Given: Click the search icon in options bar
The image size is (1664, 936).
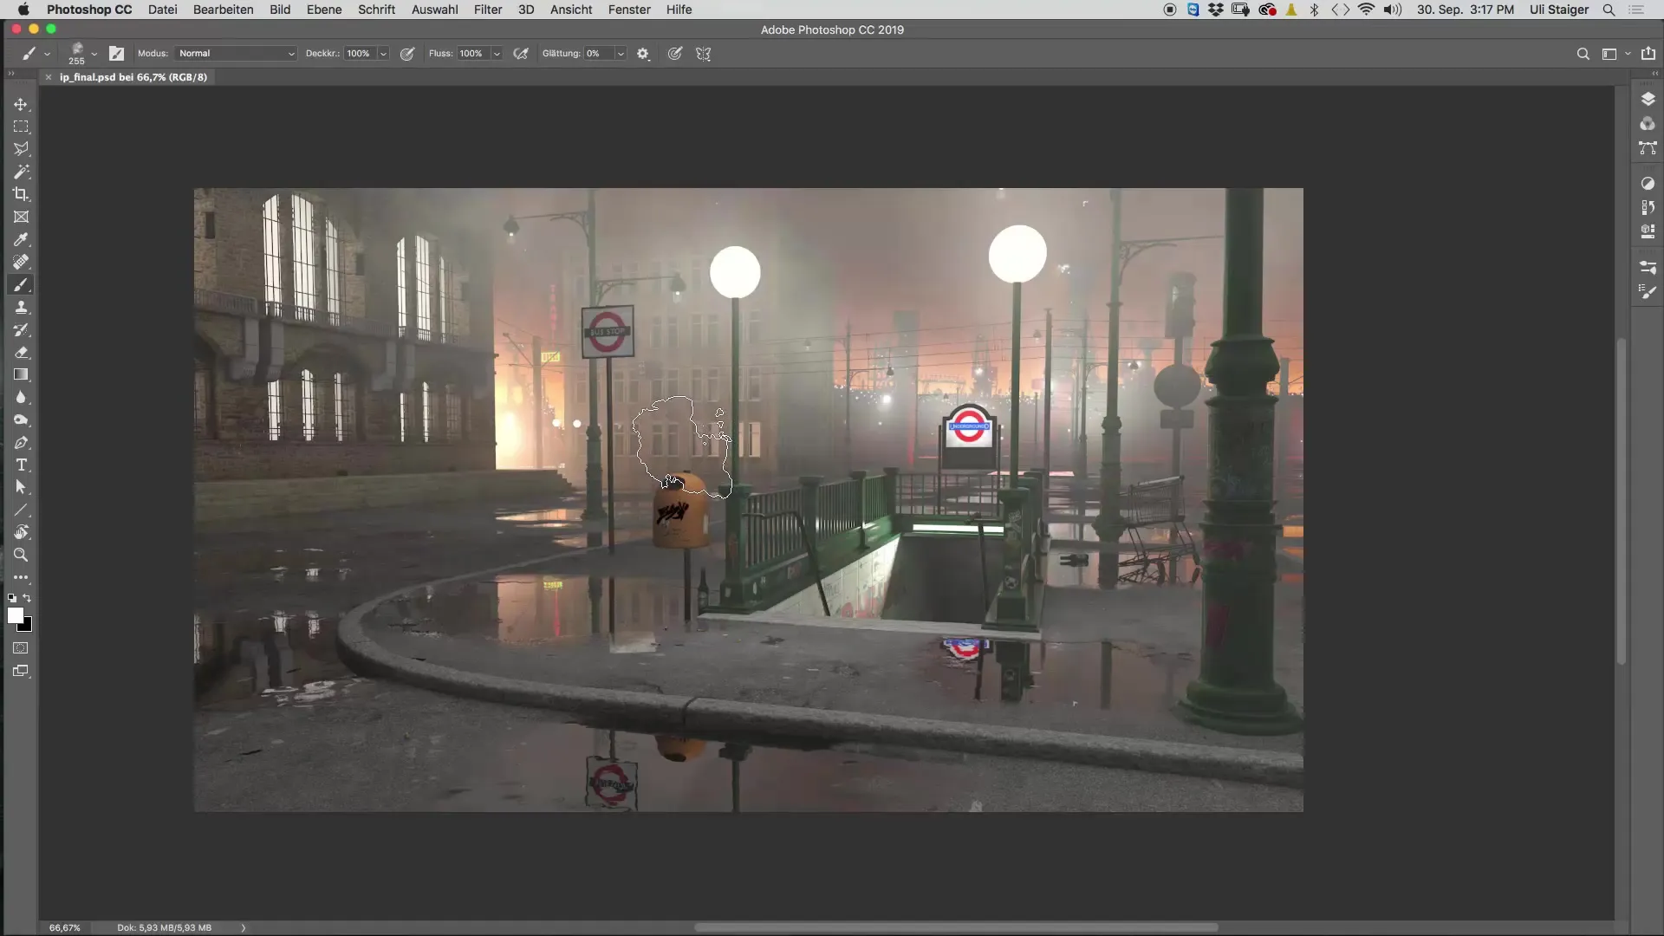Looking at the screenshot, I should coord(1583,54).
